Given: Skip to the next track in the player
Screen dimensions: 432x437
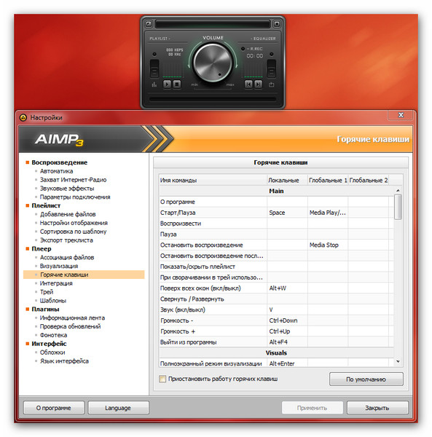Looking at the screenshot, I should (259, 84).
